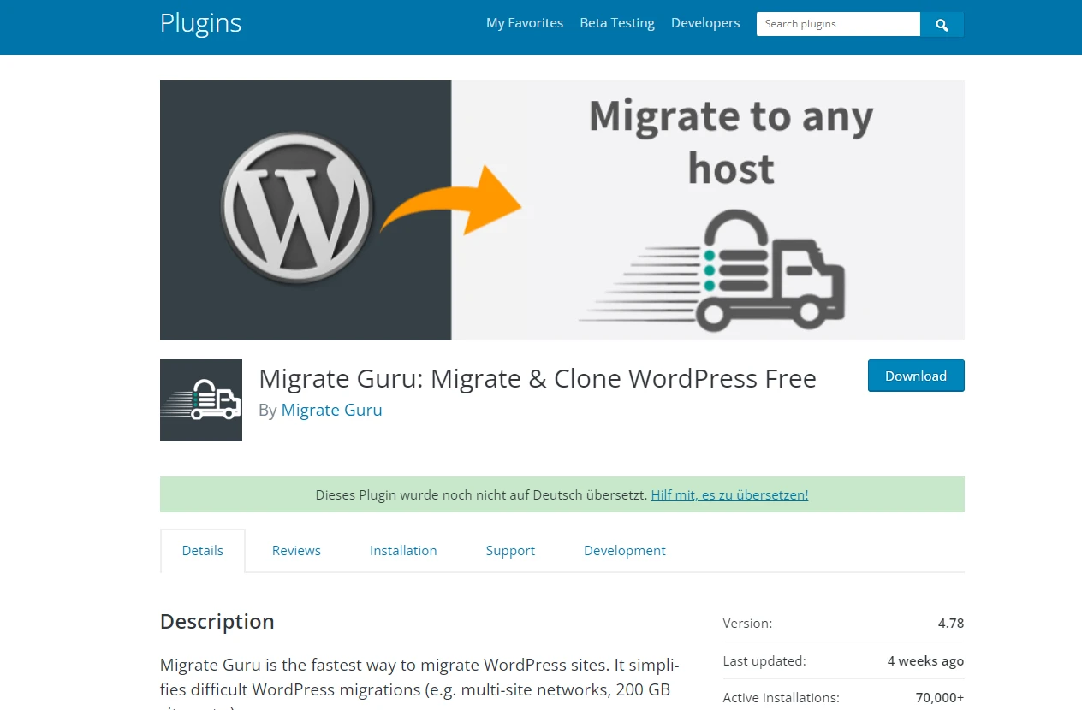Image resolution: width=1082 pixels, height=710 pixels.
Task: Select the Details tab
Action: (x=203, y=551)
